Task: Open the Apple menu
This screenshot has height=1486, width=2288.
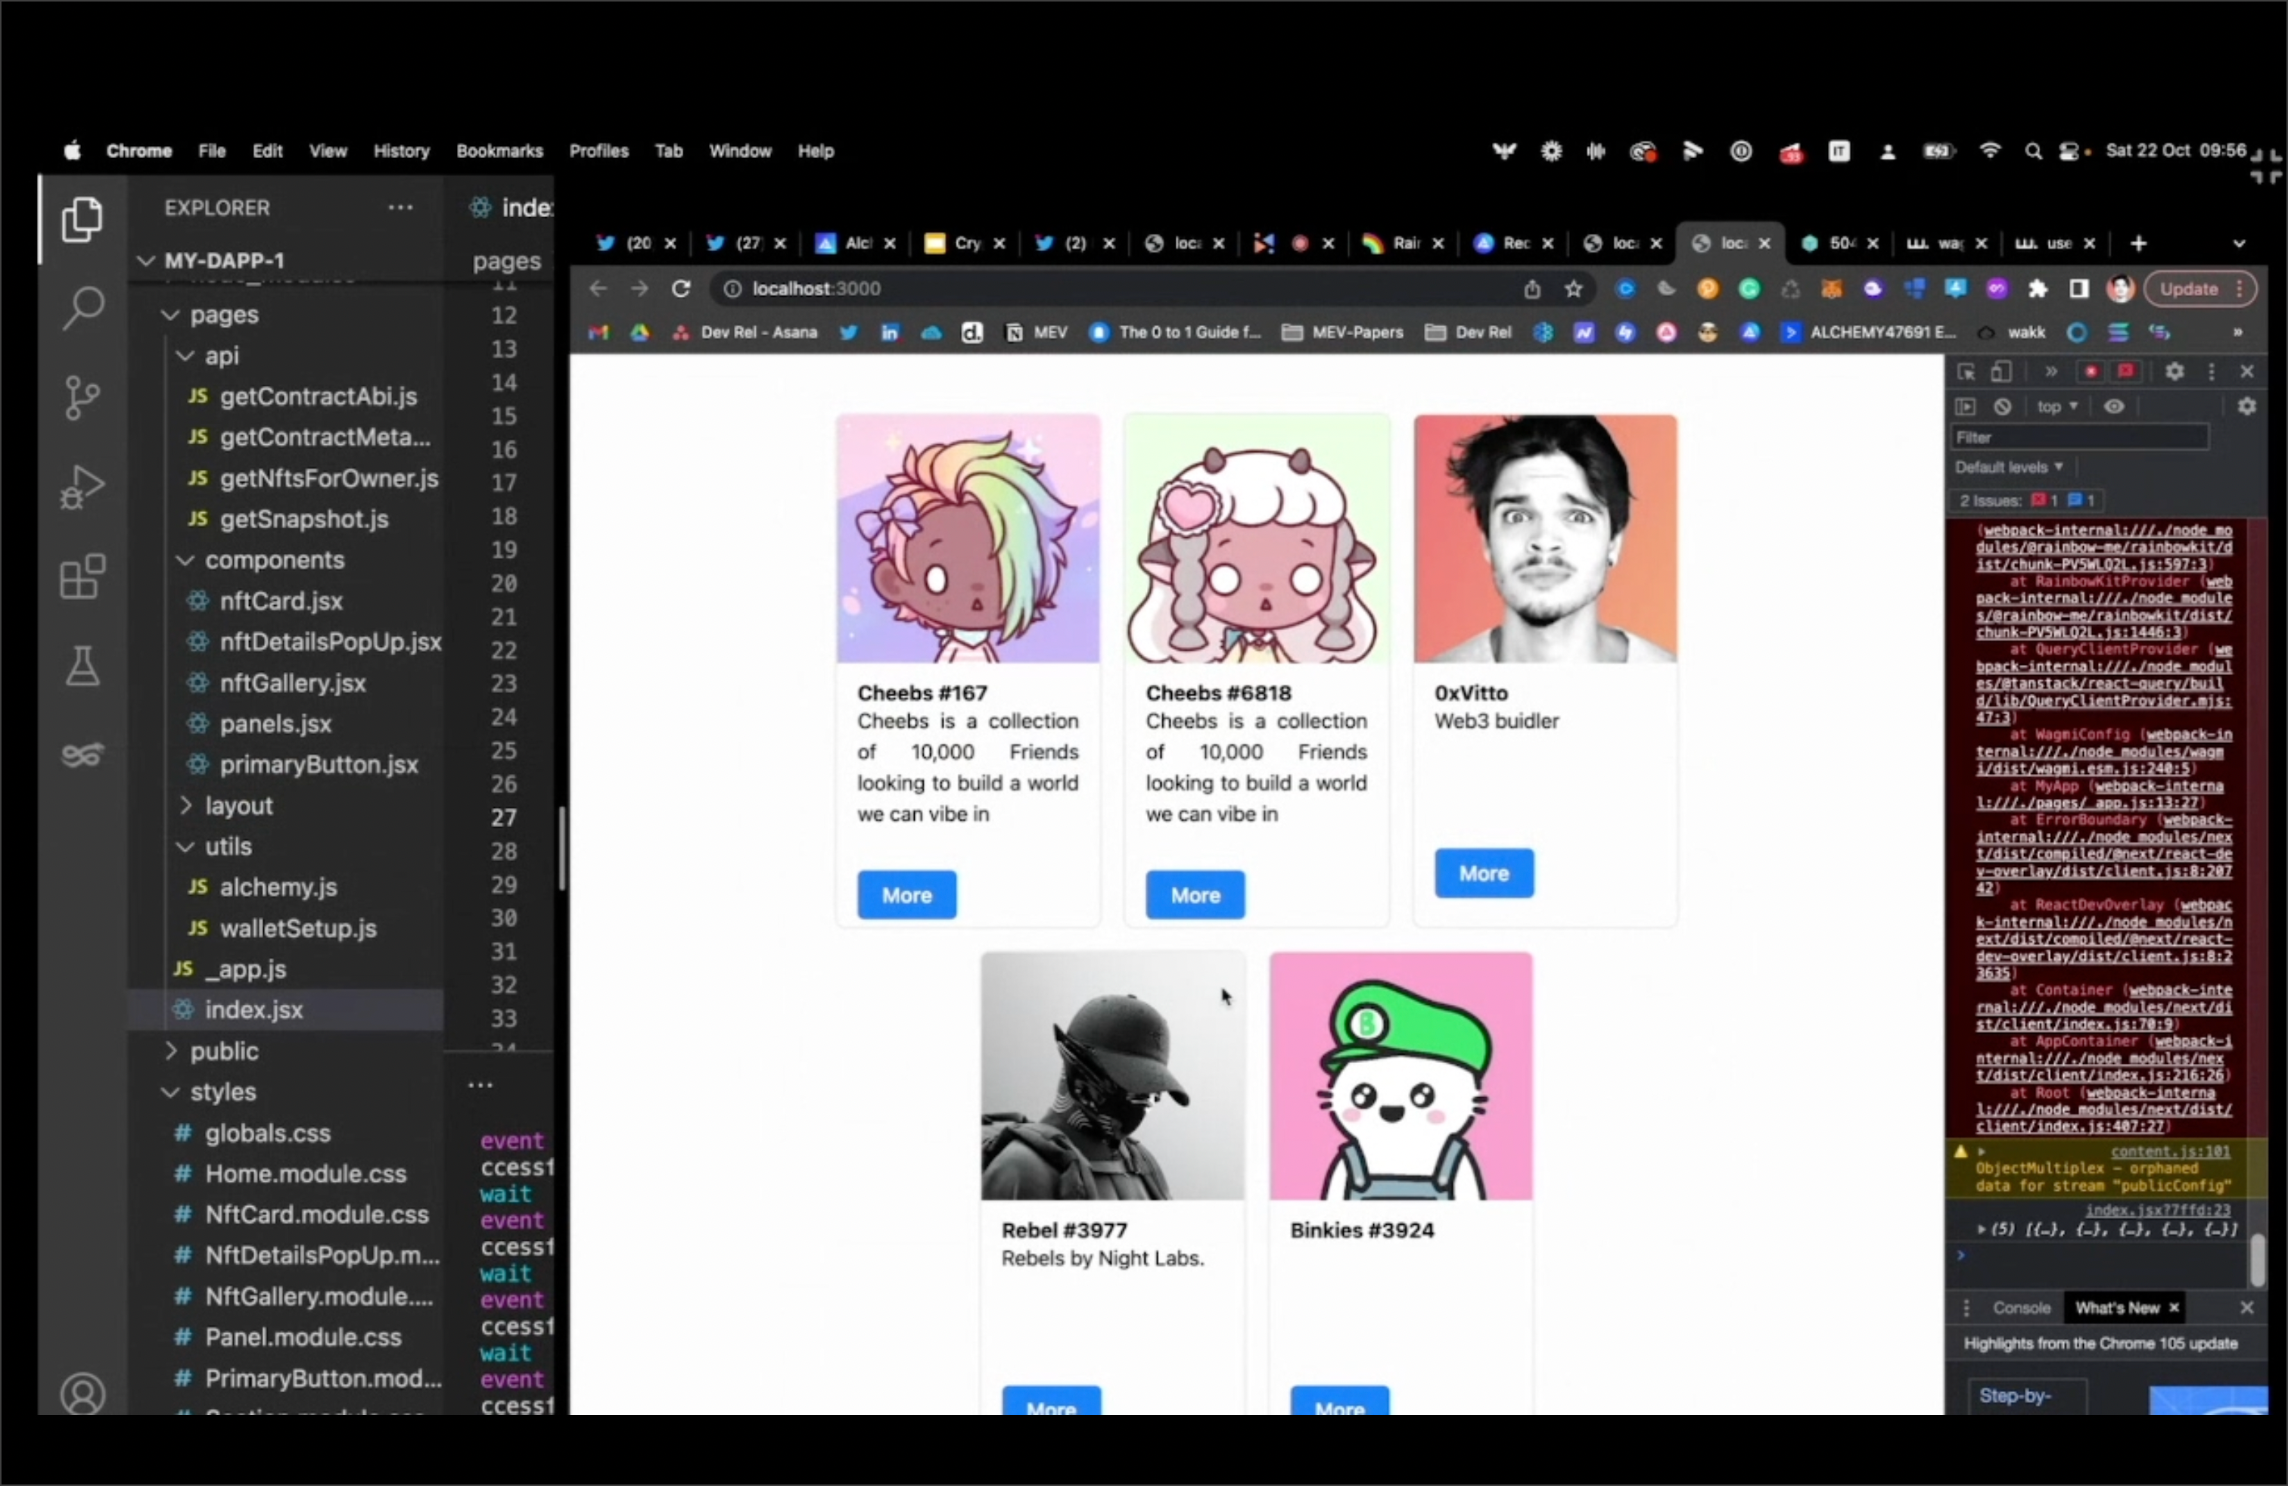Action: (x=72, y=151)
